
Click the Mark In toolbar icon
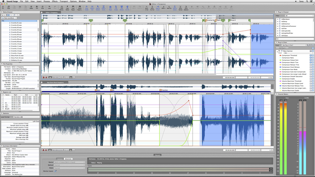[163, 7]
